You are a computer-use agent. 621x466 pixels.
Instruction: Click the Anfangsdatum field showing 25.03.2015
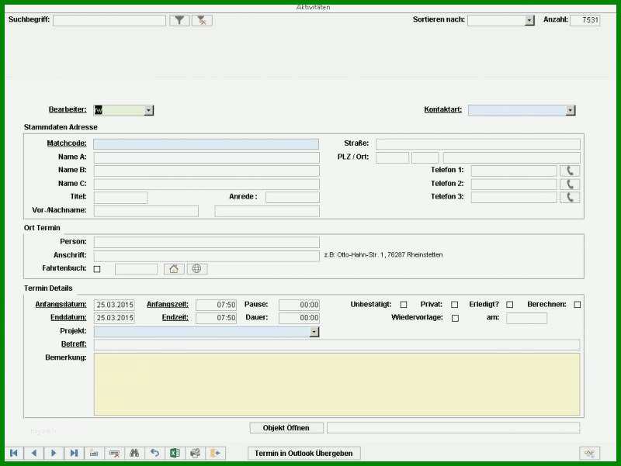[x=114, y=305]
